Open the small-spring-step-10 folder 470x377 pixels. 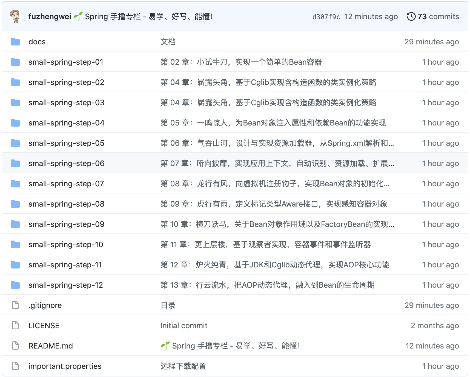66,244
